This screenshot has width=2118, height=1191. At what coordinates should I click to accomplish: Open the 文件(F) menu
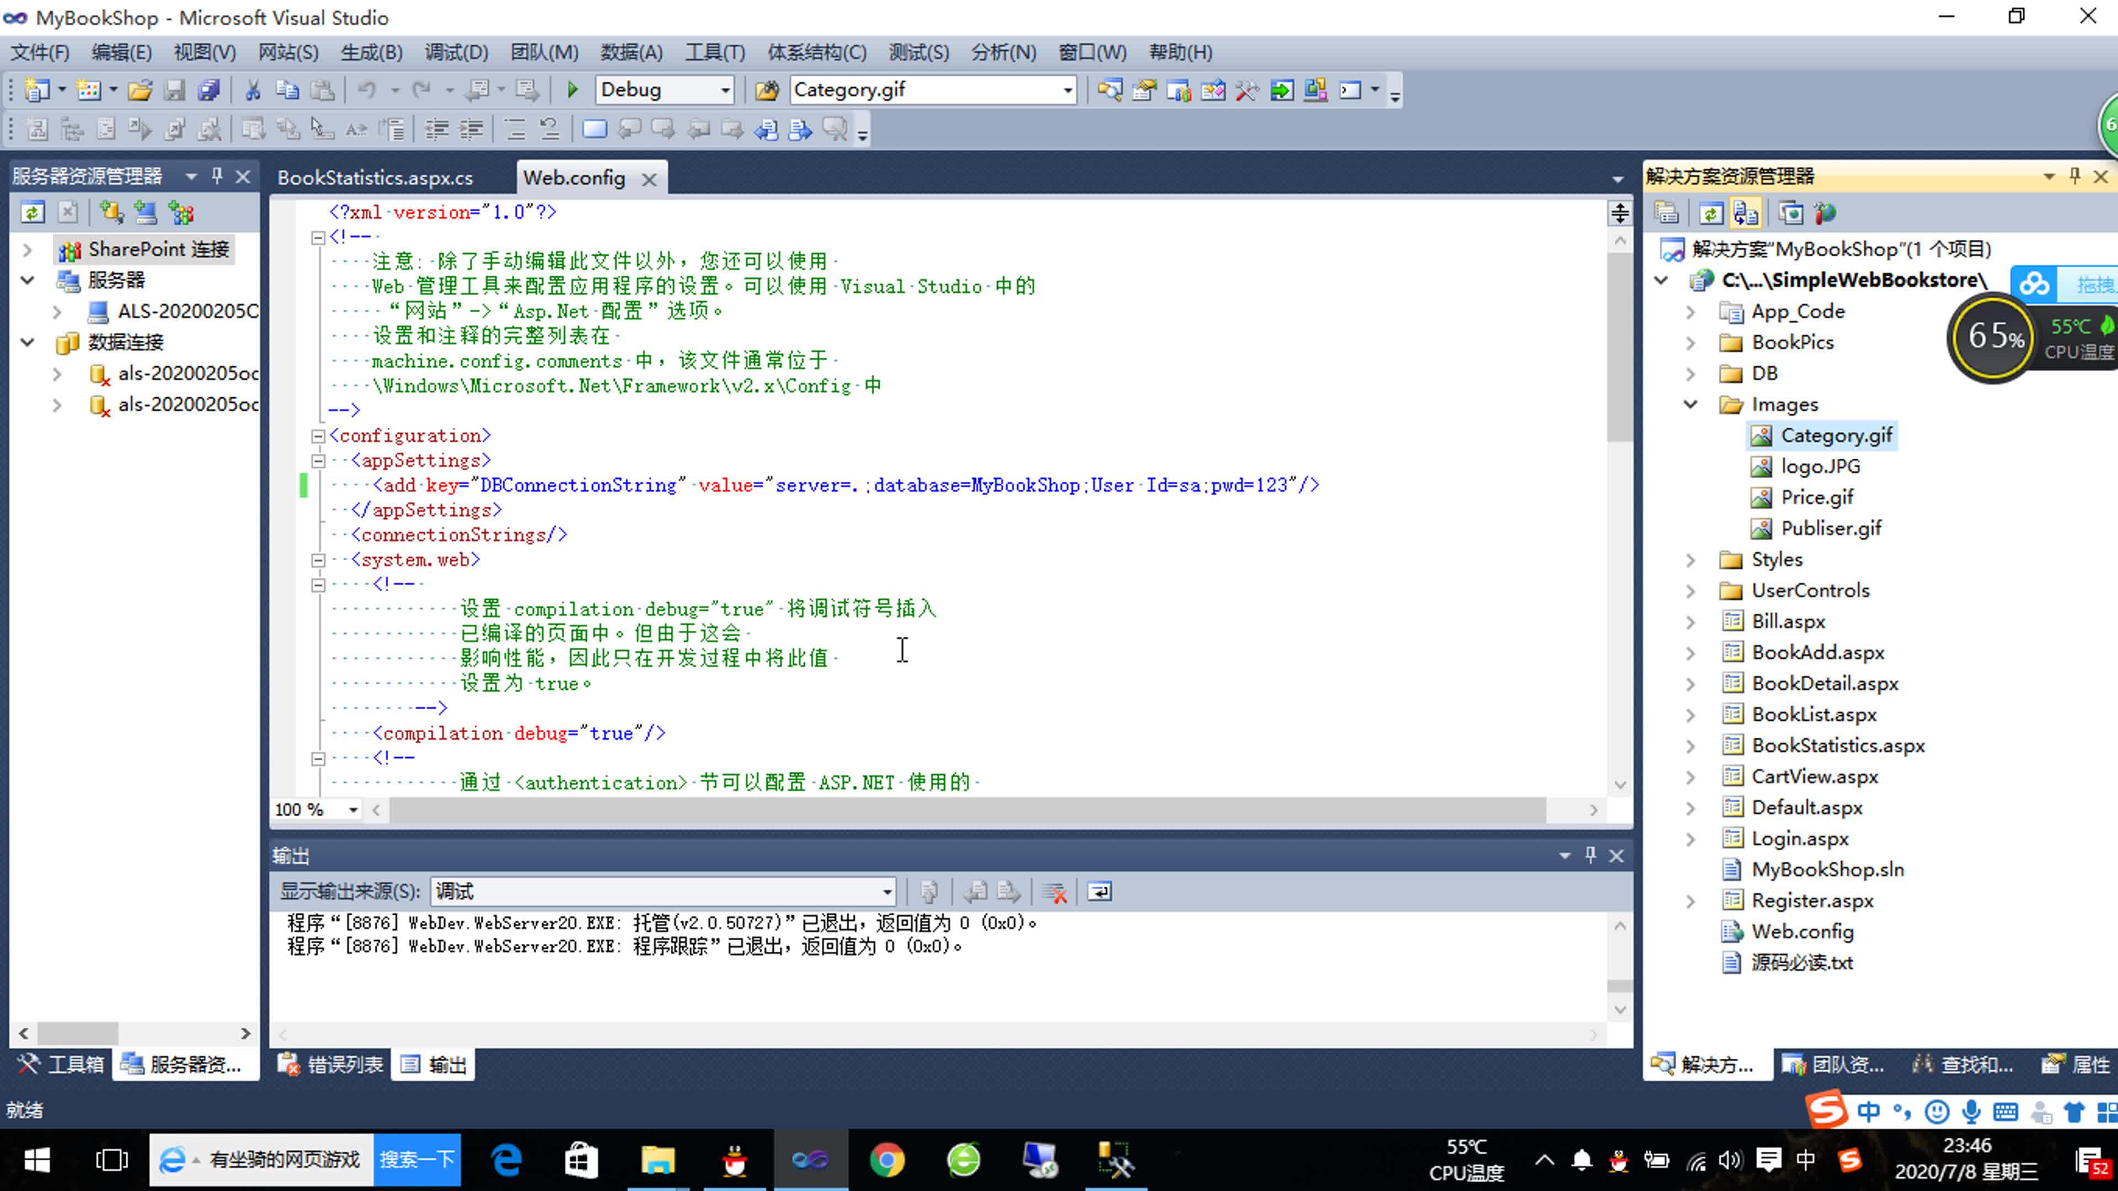point(40,52)
